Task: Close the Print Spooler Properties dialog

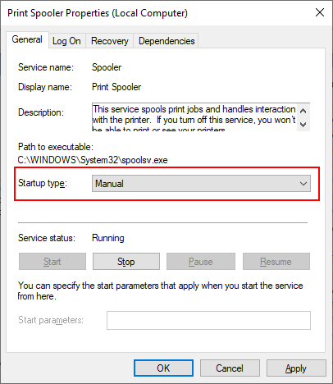Action: click(x=320, y=12)
